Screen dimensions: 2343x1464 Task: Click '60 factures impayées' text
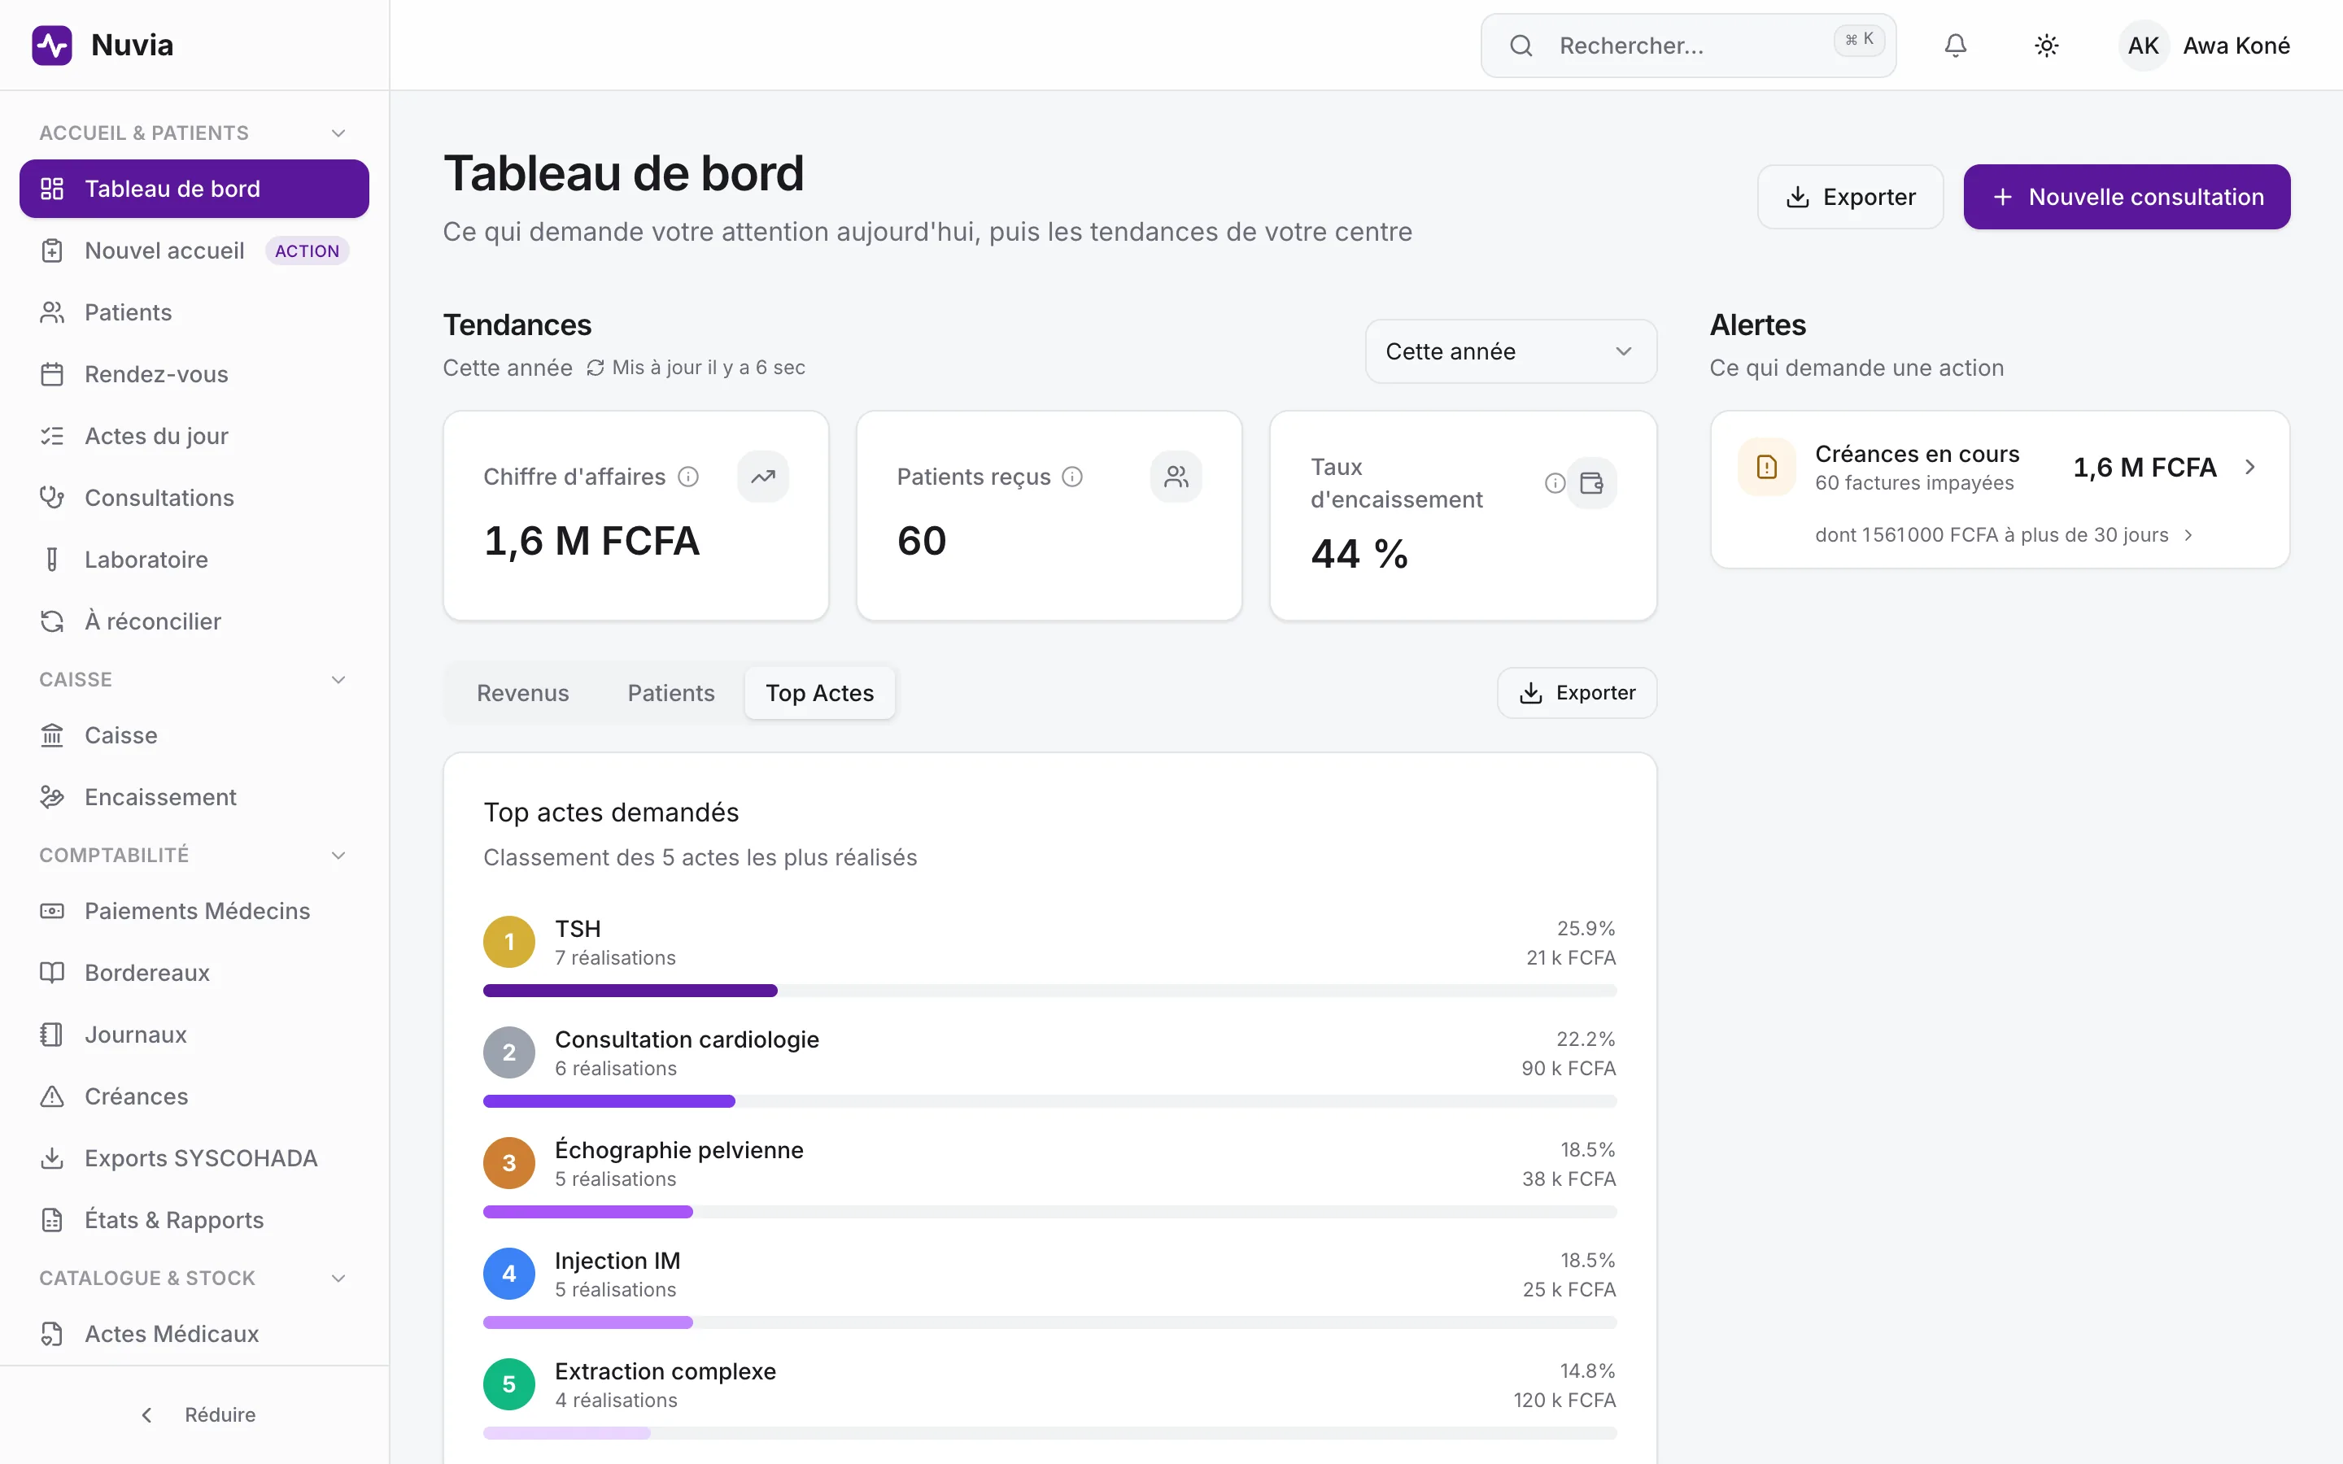tap(1914, 483)
